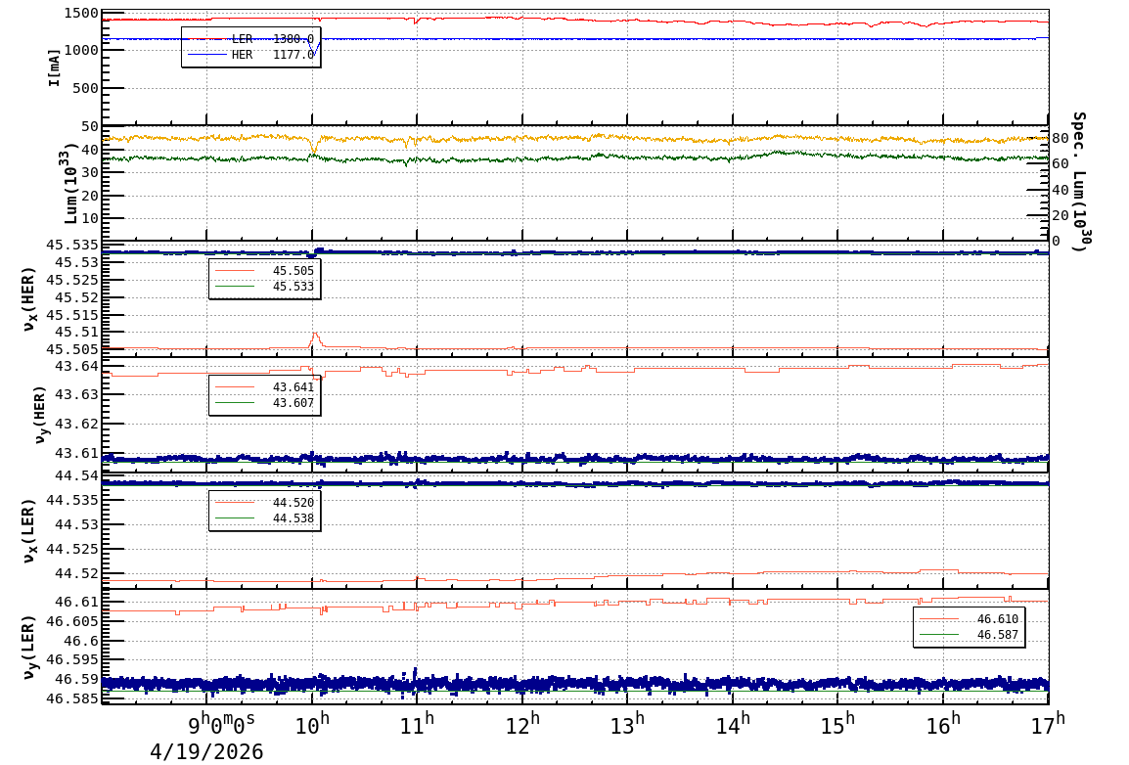Click the 46.6 tick on νy(LER) axis
Image resolution: width=1129 pixels, height=765 pixels.
81,641
